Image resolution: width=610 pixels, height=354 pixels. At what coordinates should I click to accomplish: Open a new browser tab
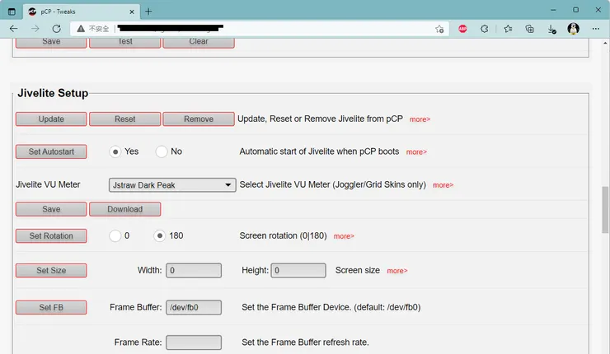148,12
